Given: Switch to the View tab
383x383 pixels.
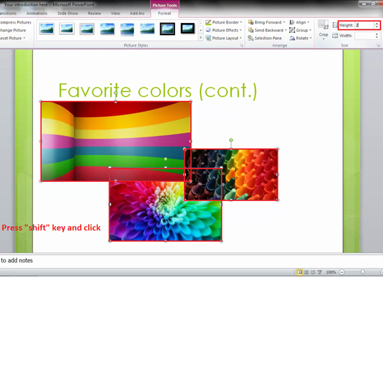Looking at the screenshot, I should 116,13.
